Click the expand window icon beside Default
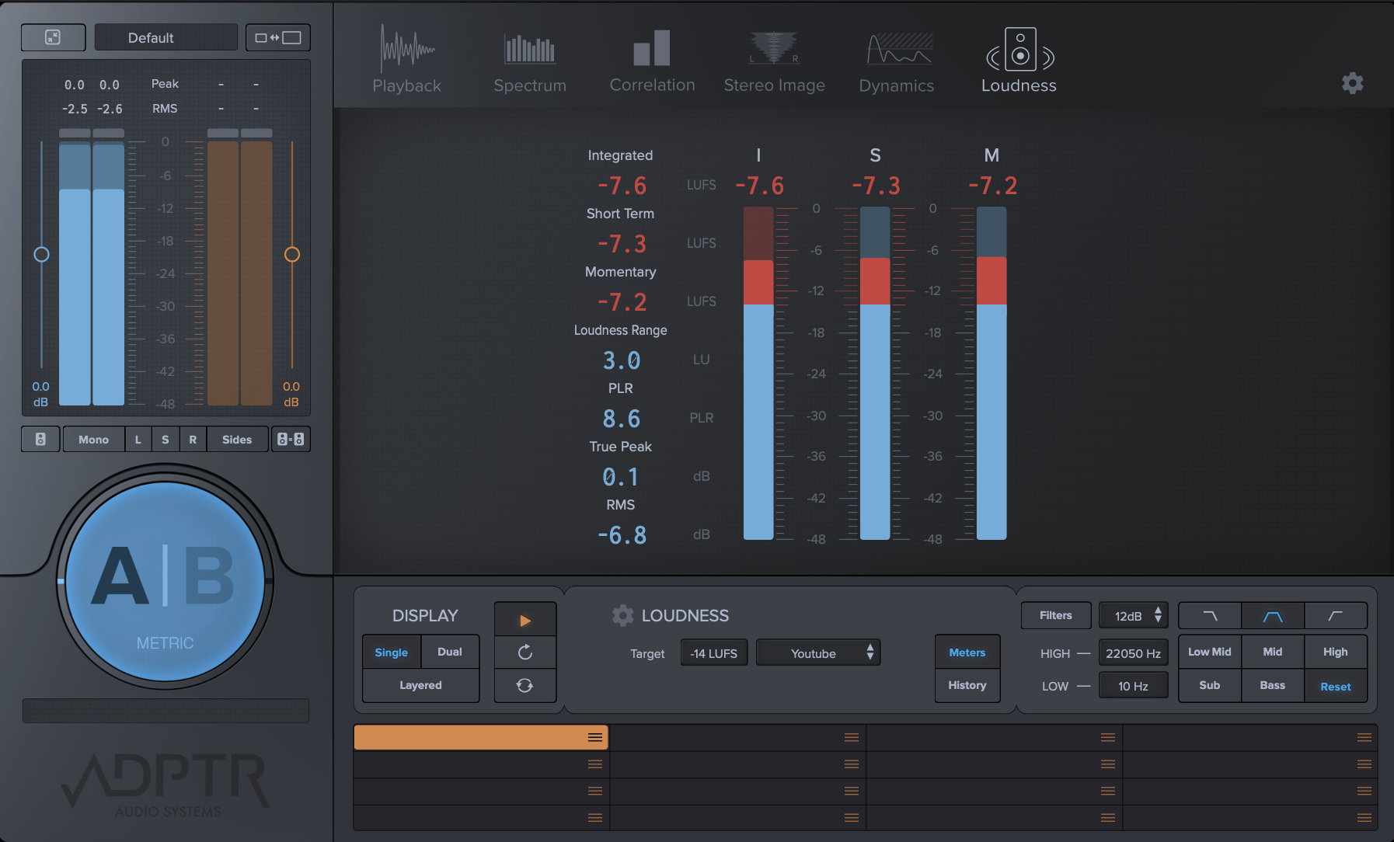The width and height of the screenshot is (1394, 842). 53,37
